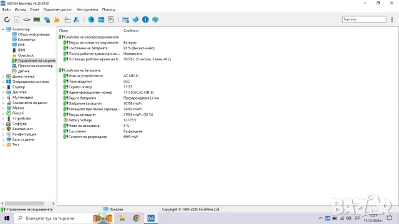Screen dimensions: 399x224
Task: Open the Помощ menu
Action: click(x=108, y=10)
